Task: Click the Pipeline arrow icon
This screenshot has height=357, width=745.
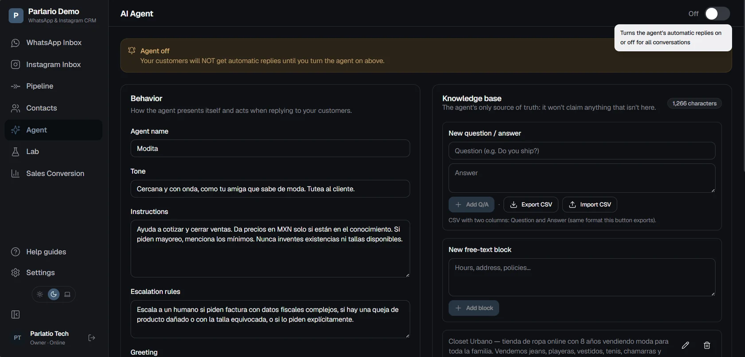Action: pos(16,86)
